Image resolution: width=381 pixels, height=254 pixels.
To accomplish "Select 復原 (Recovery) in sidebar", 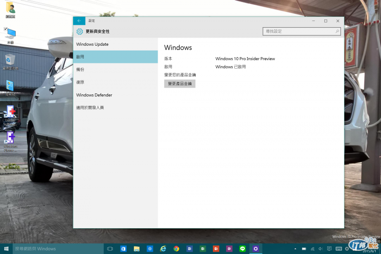I will click(x=115, y=82).
